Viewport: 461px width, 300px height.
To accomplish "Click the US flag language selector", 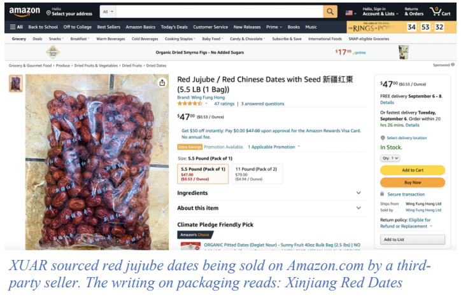I will click(351, 13).
